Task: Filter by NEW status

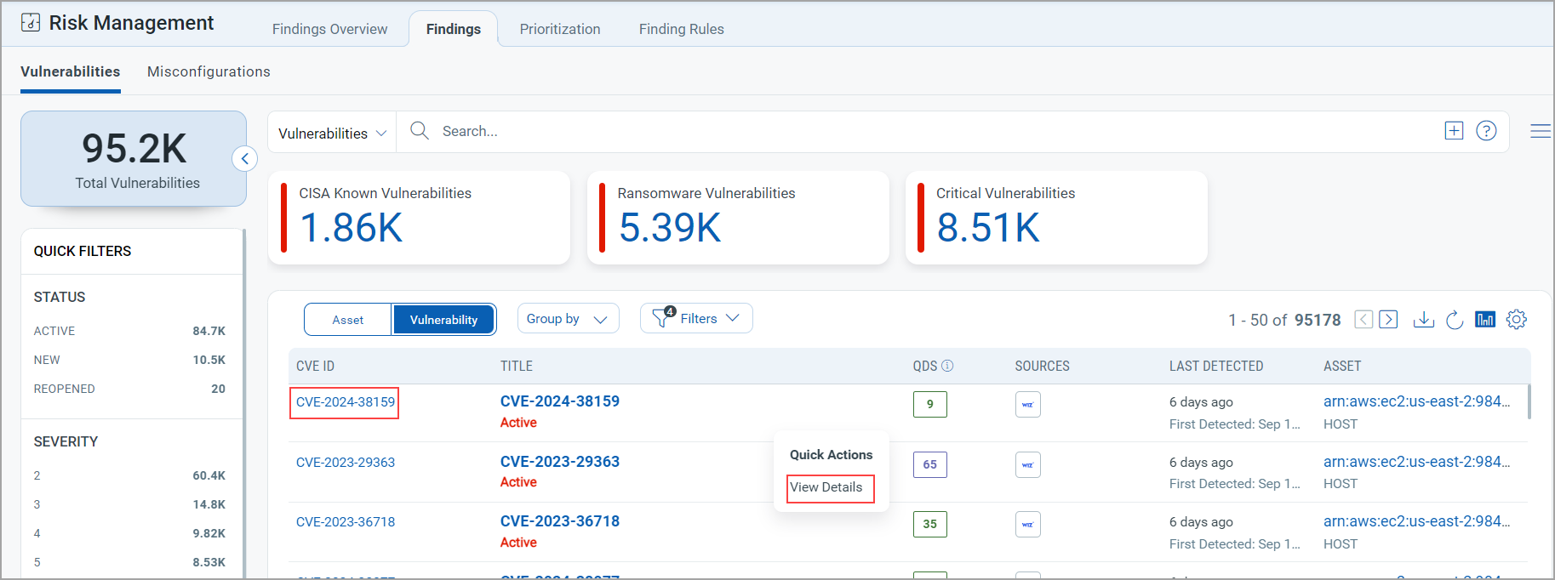Action: tap(129, 360)
